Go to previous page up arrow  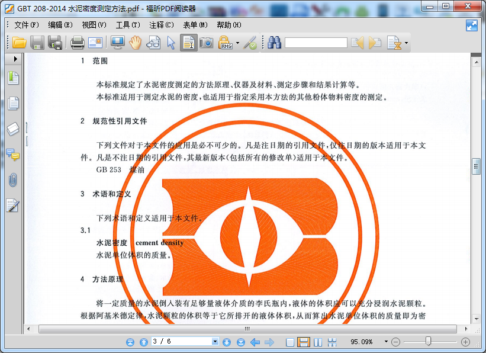point(143,342)
